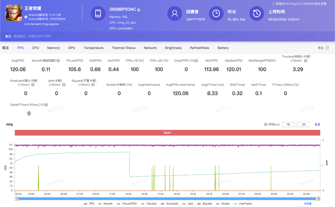Click 导出 export button
Screen dimensions: 335x207
point(321,48)
